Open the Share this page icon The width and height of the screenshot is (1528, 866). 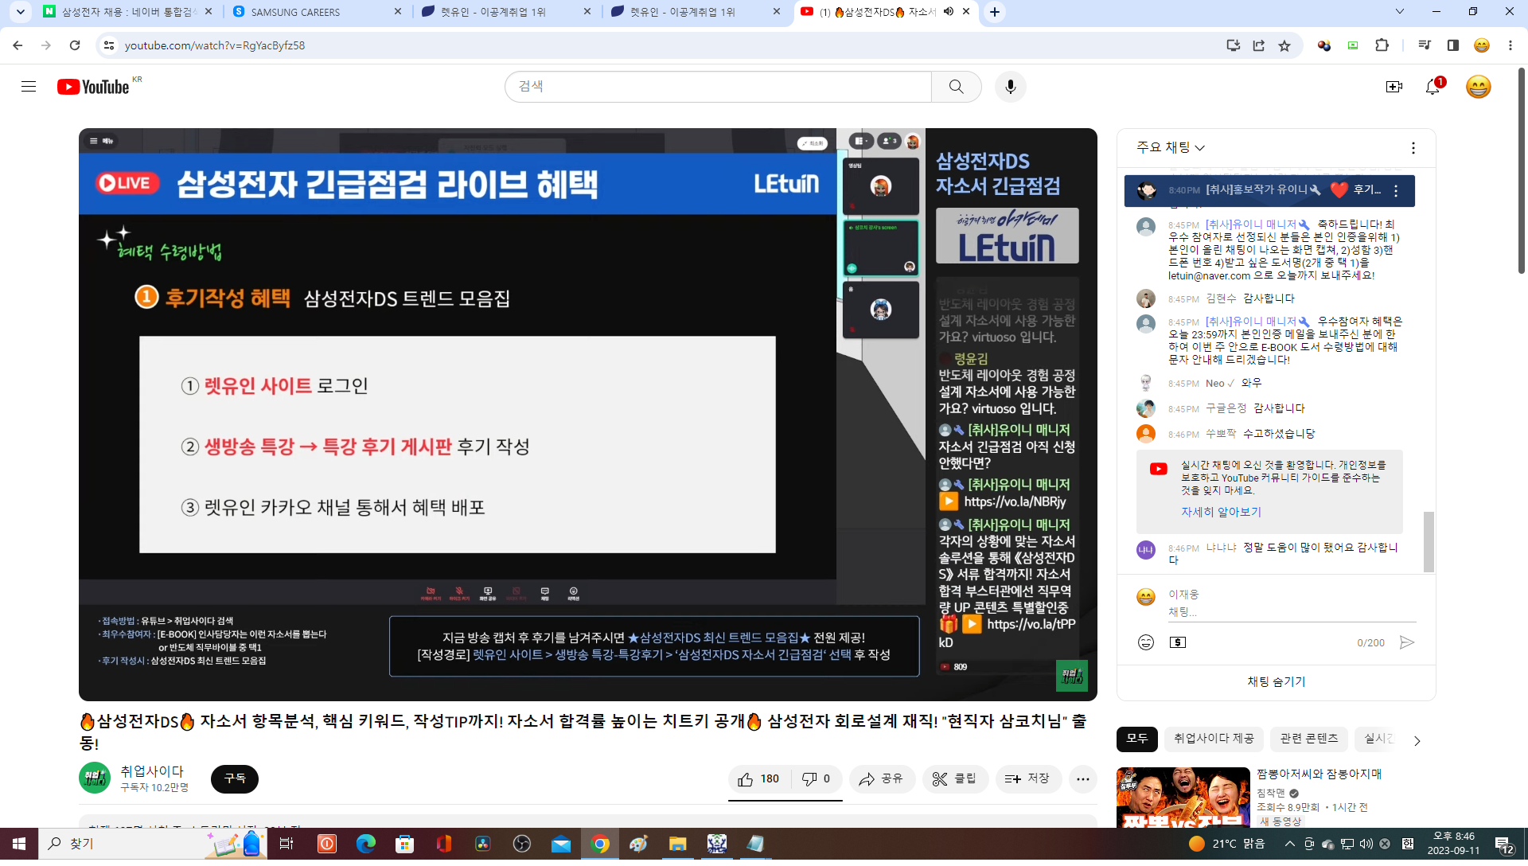(1259, 45)
